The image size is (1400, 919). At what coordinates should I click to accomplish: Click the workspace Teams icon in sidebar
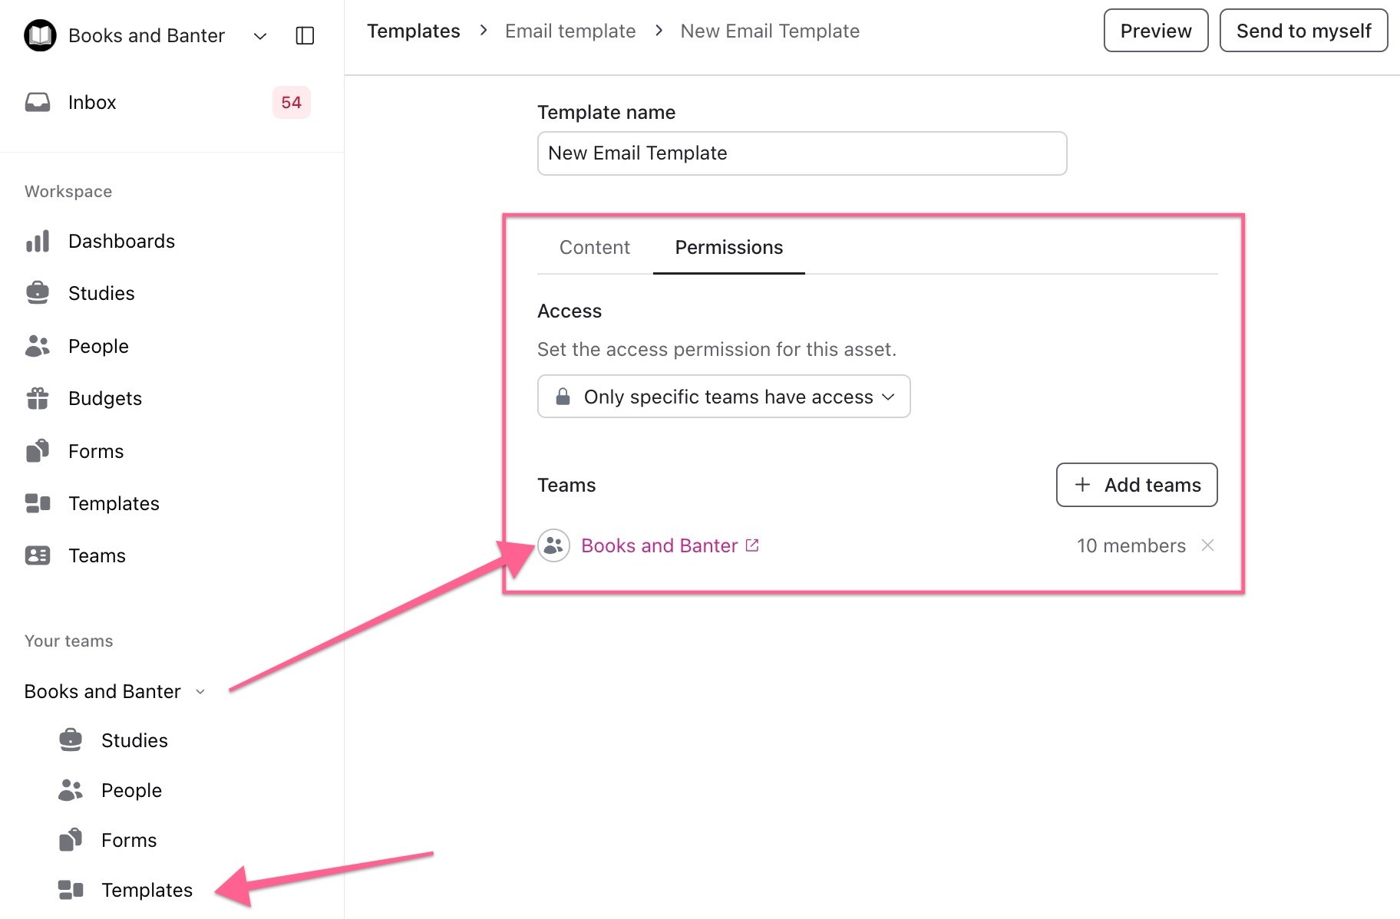point(38,555)
